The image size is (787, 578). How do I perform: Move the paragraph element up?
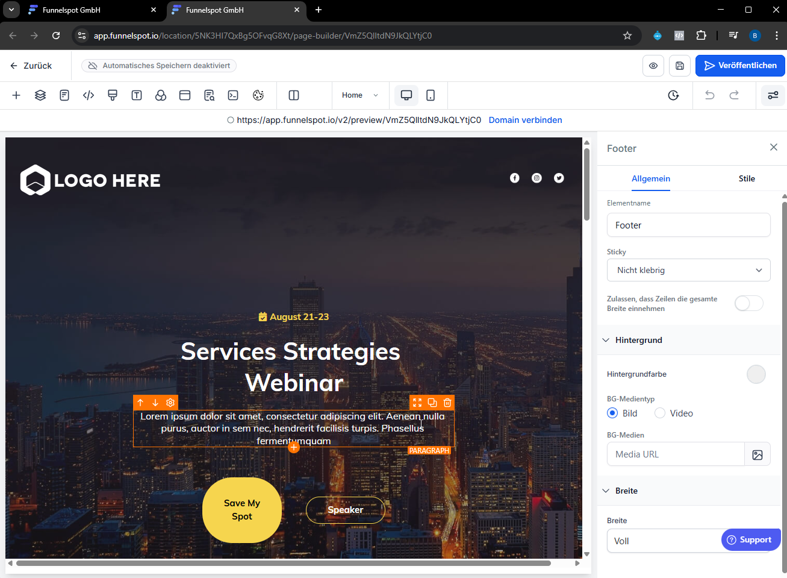(140, 403)
